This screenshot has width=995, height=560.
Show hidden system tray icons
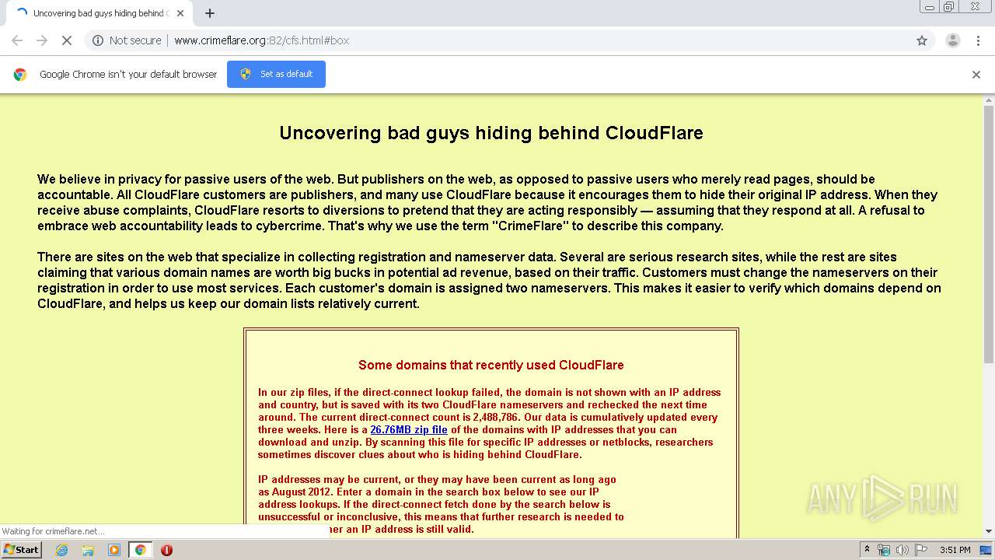click(867, 550)
